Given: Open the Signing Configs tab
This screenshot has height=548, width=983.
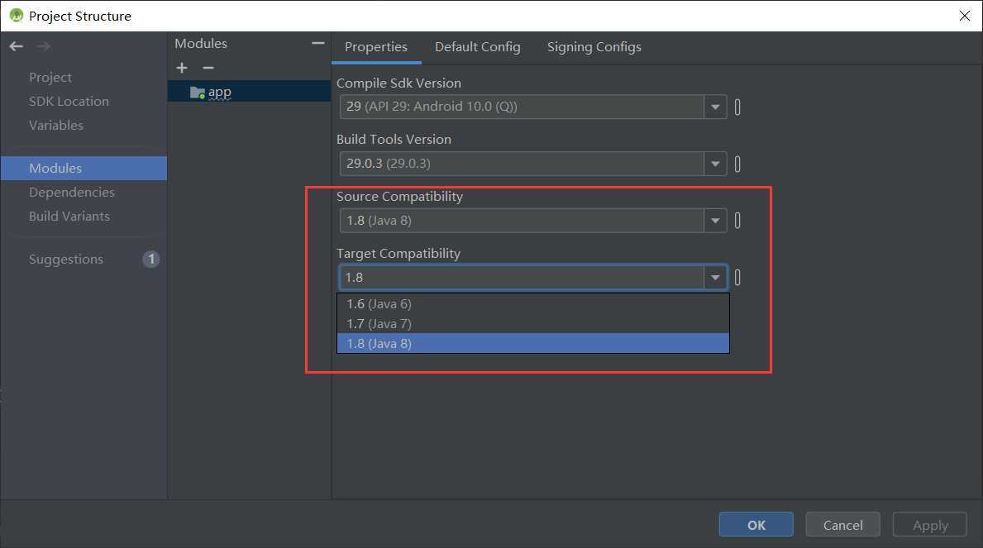Looking at the screenshot, I should tap(594, 47).
